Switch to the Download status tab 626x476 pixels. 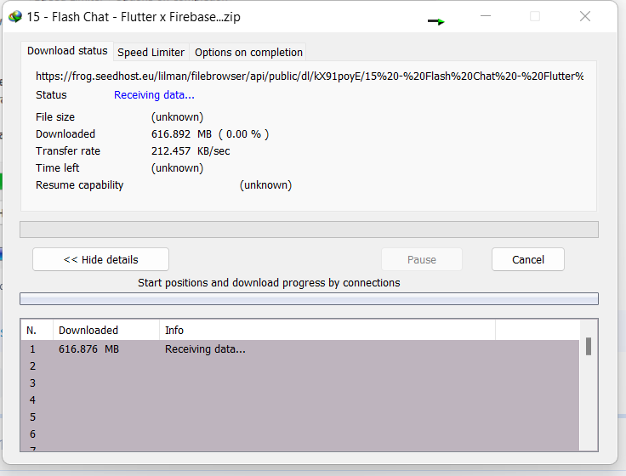click(67, 51)
